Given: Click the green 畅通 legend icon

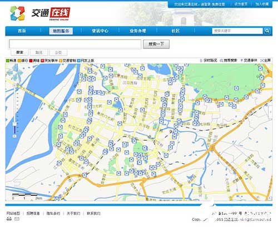Looking at the screenshot, I should coord(8,61).
